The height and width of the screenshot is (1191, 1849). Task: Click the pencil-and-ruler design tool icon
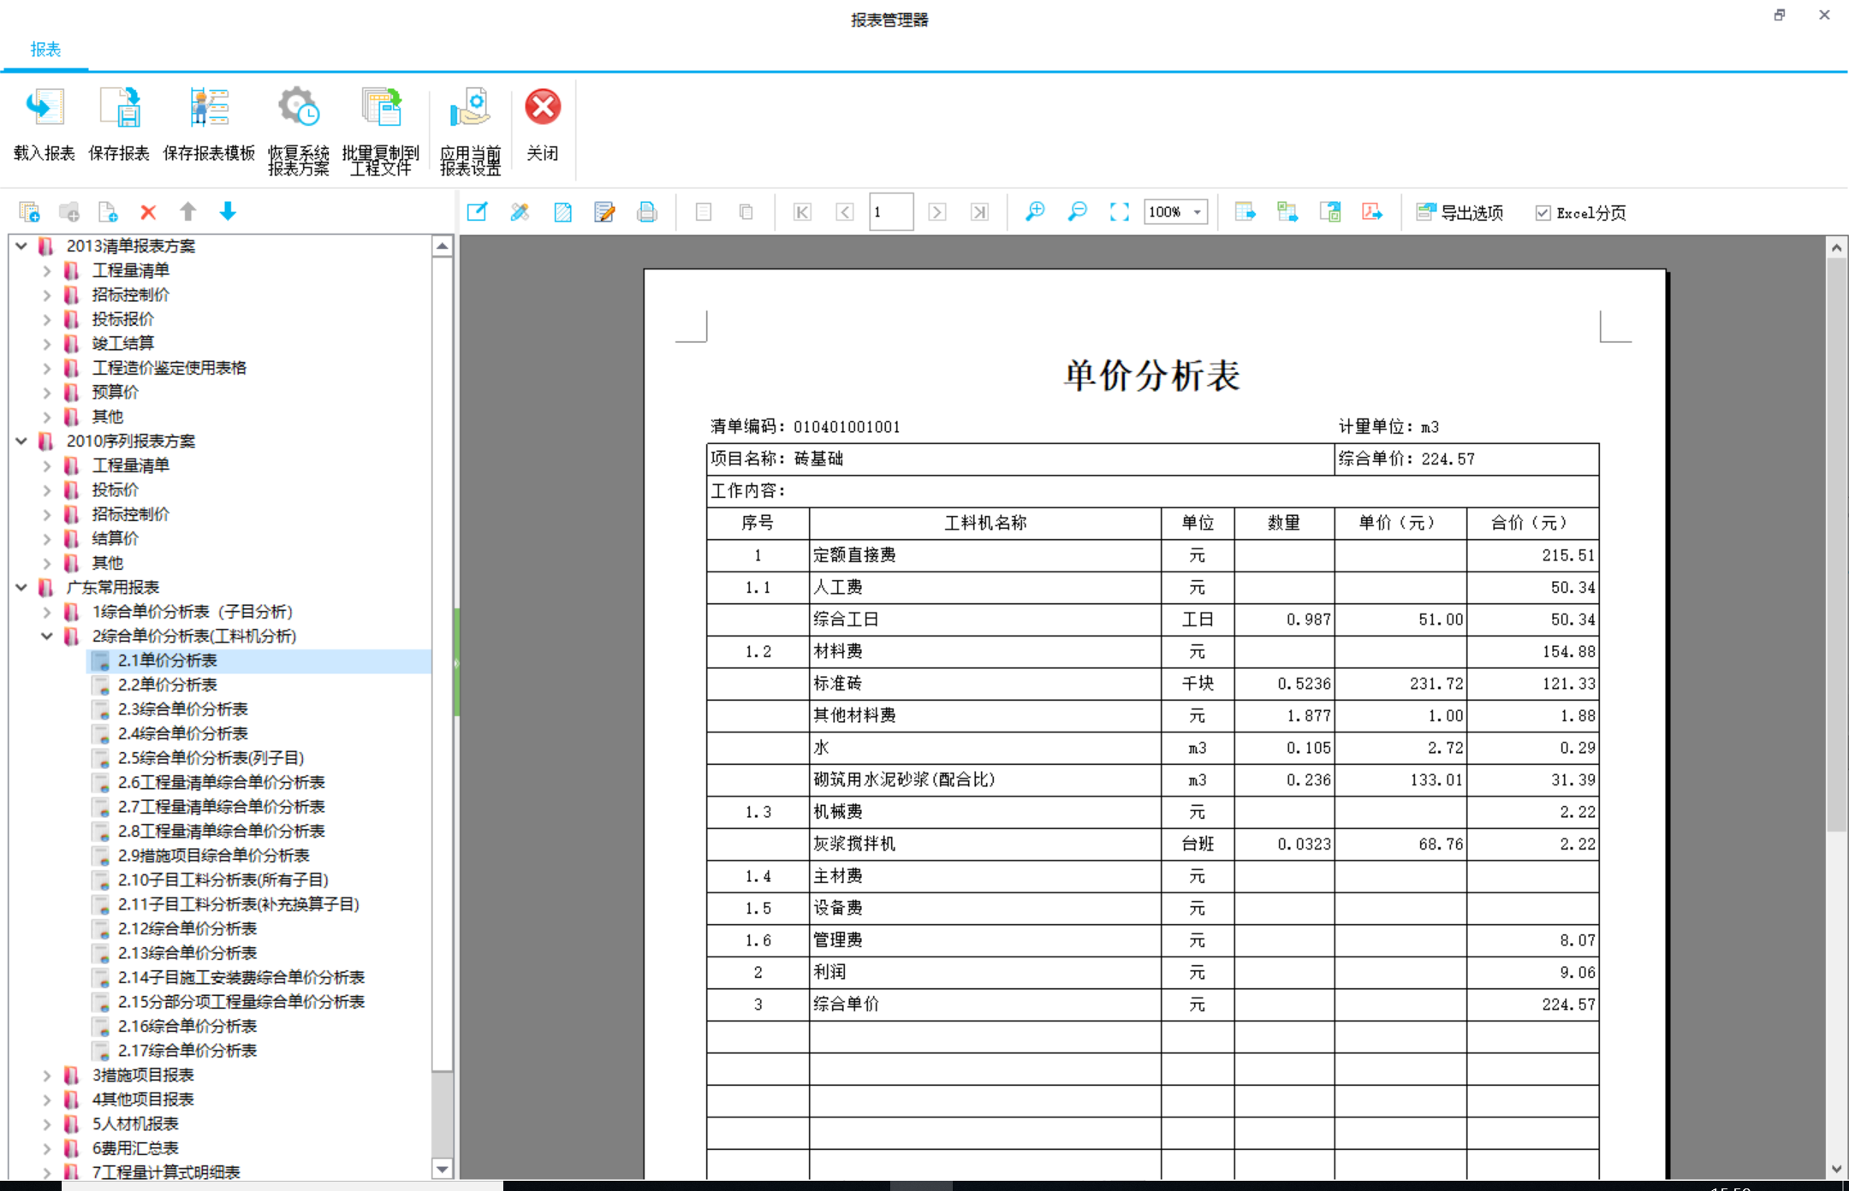pyautogui.click(x=520, y=211)
